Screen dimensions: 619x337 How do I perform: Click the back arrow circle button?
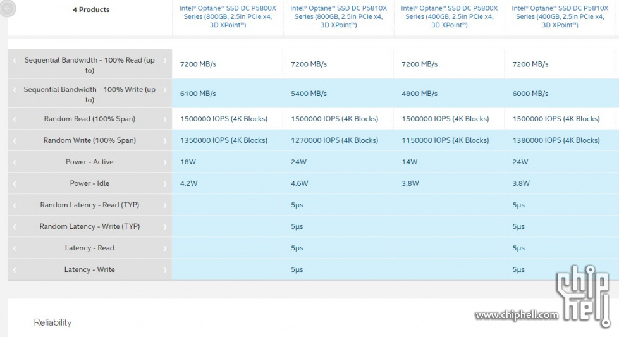pyautogui.click(x=8, y=8)
